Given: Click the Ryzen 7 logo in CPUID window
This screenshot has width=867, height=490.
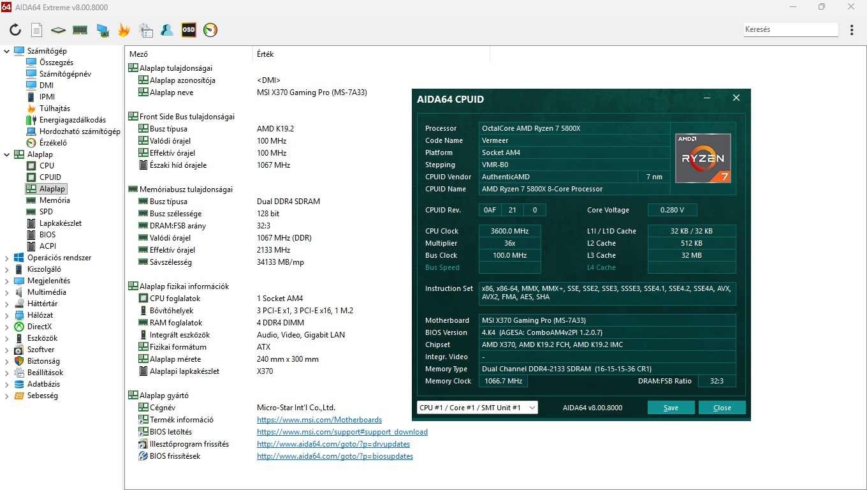Looking at the screenshot, I should [703, 158].
